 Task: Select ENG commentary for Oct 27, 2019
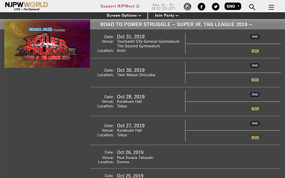click(x=255, y=123)
